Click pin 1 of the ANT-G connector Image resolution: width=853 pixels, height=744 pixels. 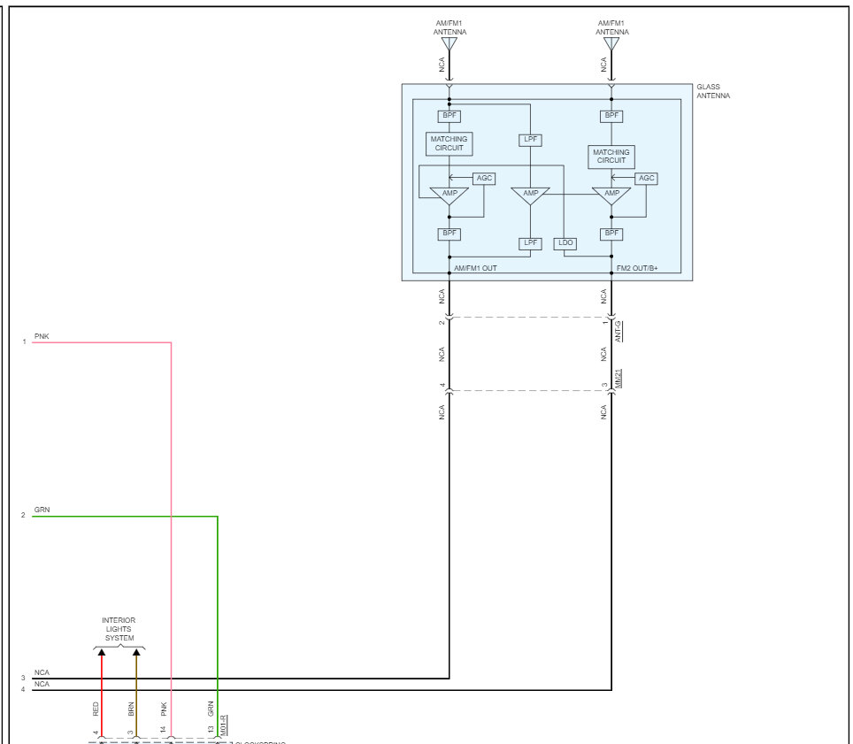[604, 323]
